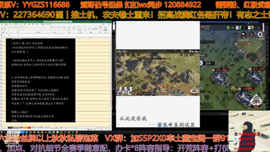Switch to the Excel Home tab

coord(6,24)
